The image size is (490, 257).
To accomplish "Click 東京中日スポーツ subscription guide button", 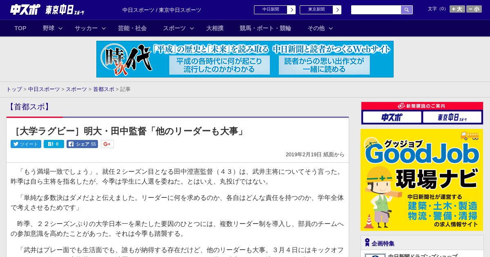I will [452, 117].
